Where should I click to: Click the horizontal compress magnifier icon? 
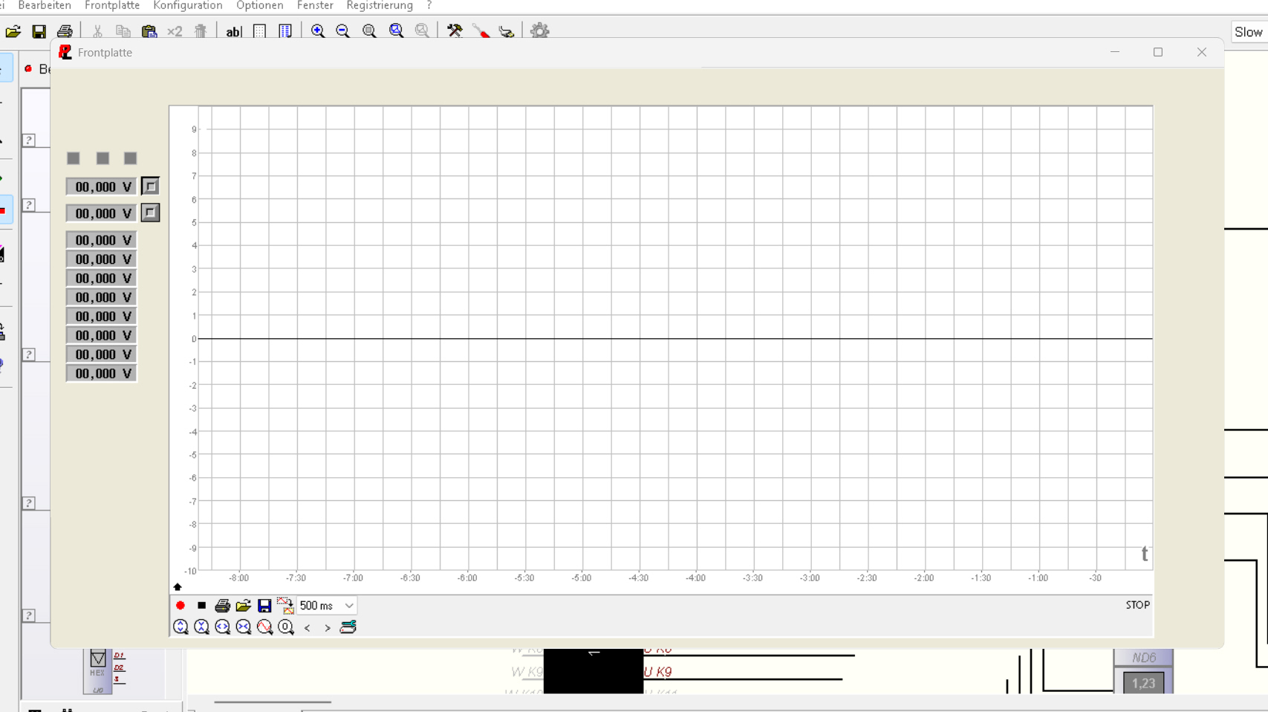(244, 627)
